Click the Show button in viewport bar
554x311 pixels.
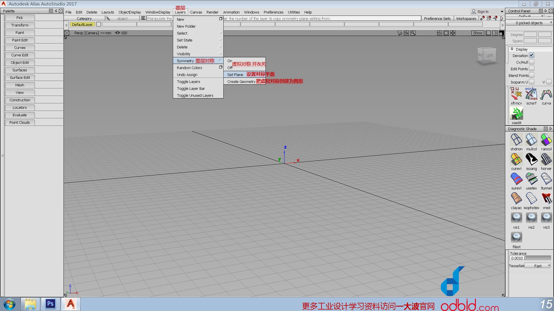[x=477, y=33]
